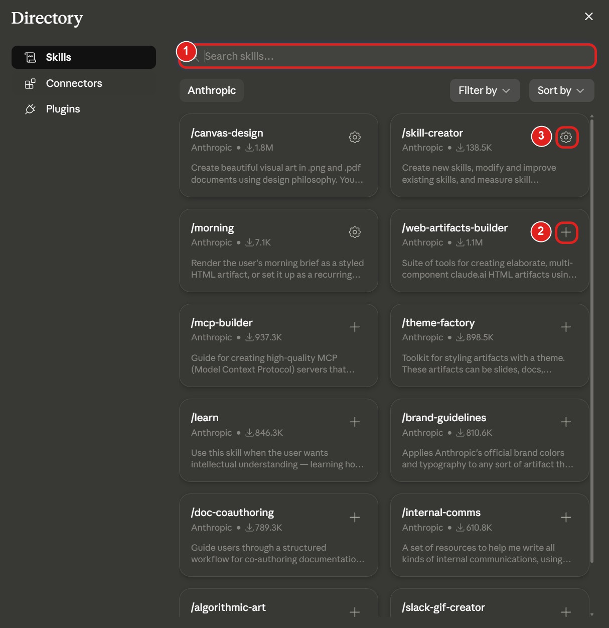Click download icon on /internal-comms card

[460, 528]
